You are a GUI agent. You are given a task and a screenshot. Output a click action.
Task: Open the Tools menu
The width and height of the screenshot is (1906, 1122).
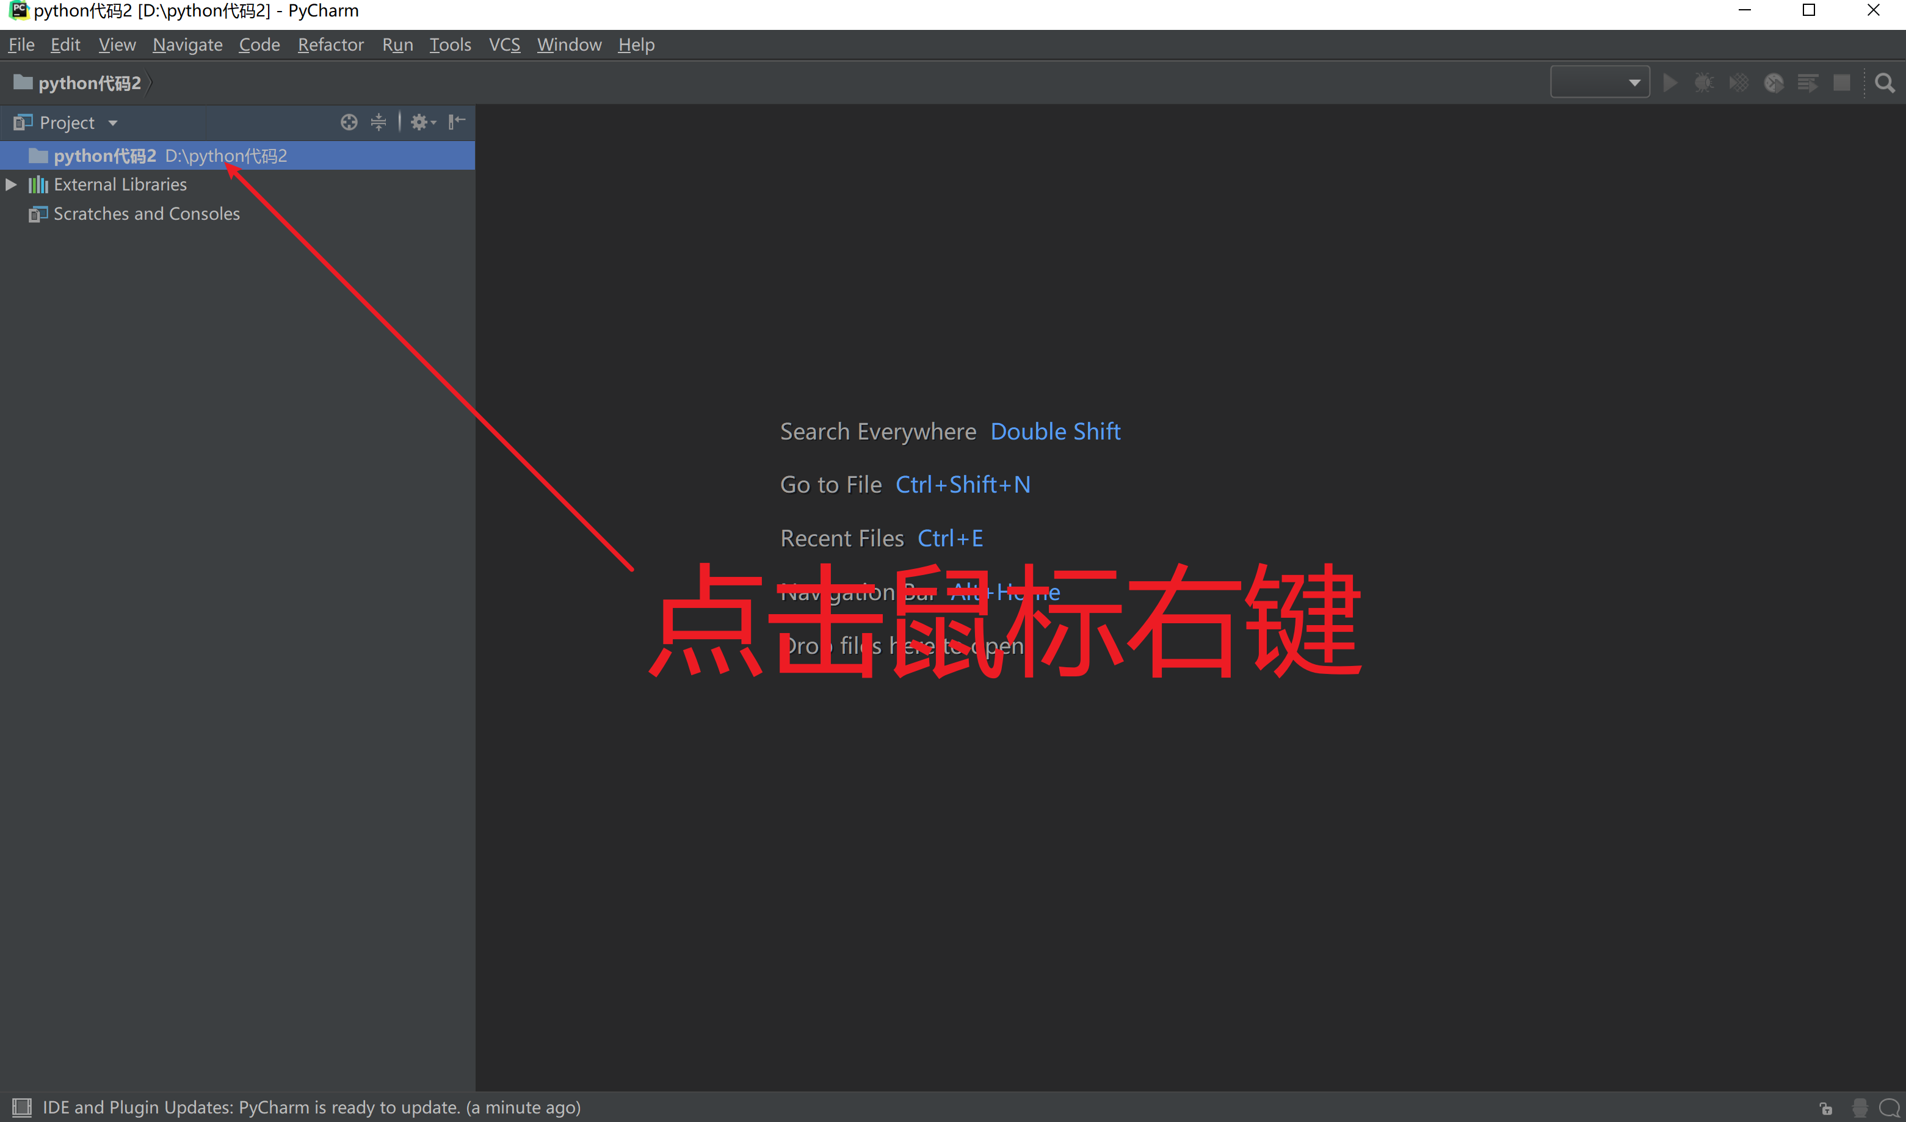[450, 45]
